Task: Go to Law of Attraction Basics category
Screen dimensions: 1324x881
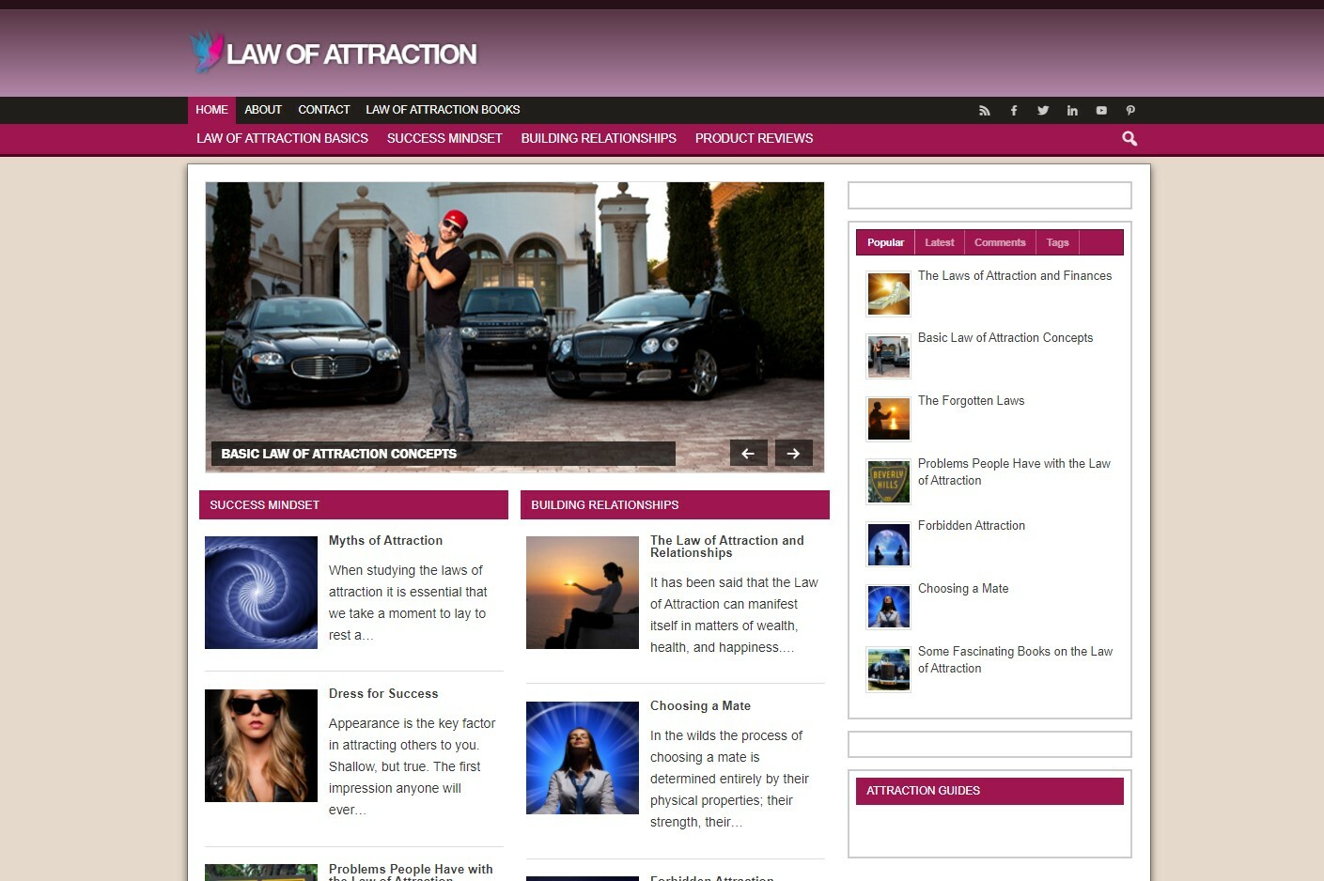Action: point(282,138)
